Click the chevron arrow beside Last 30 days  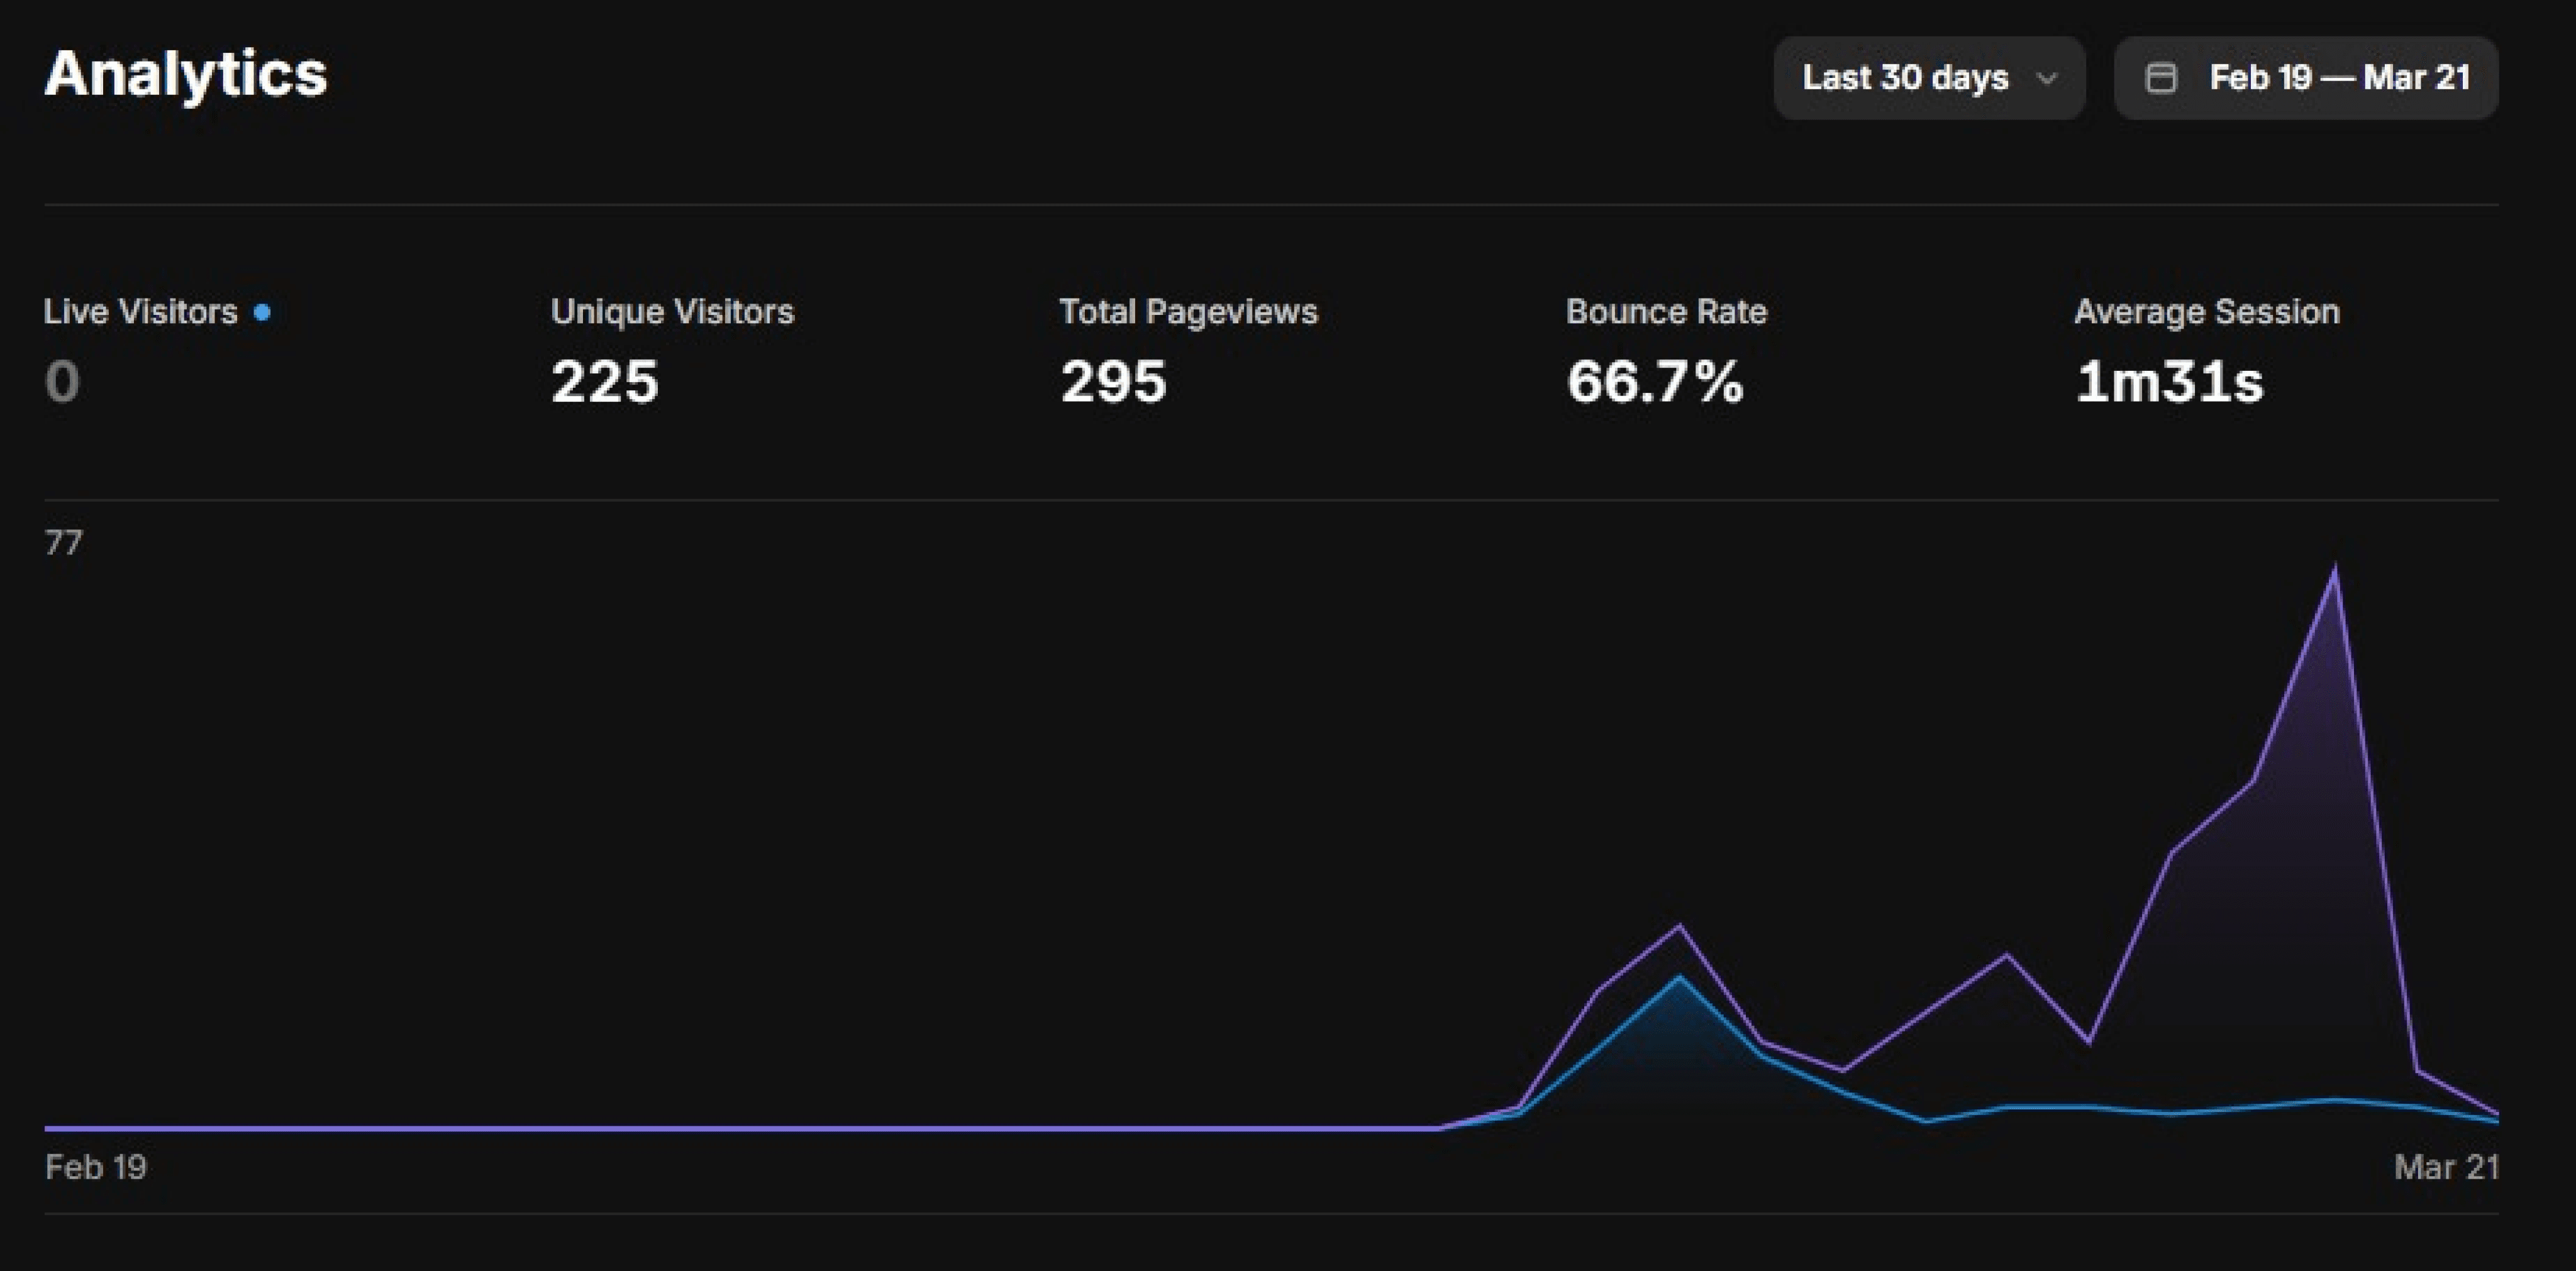[x=2047, y=78]
